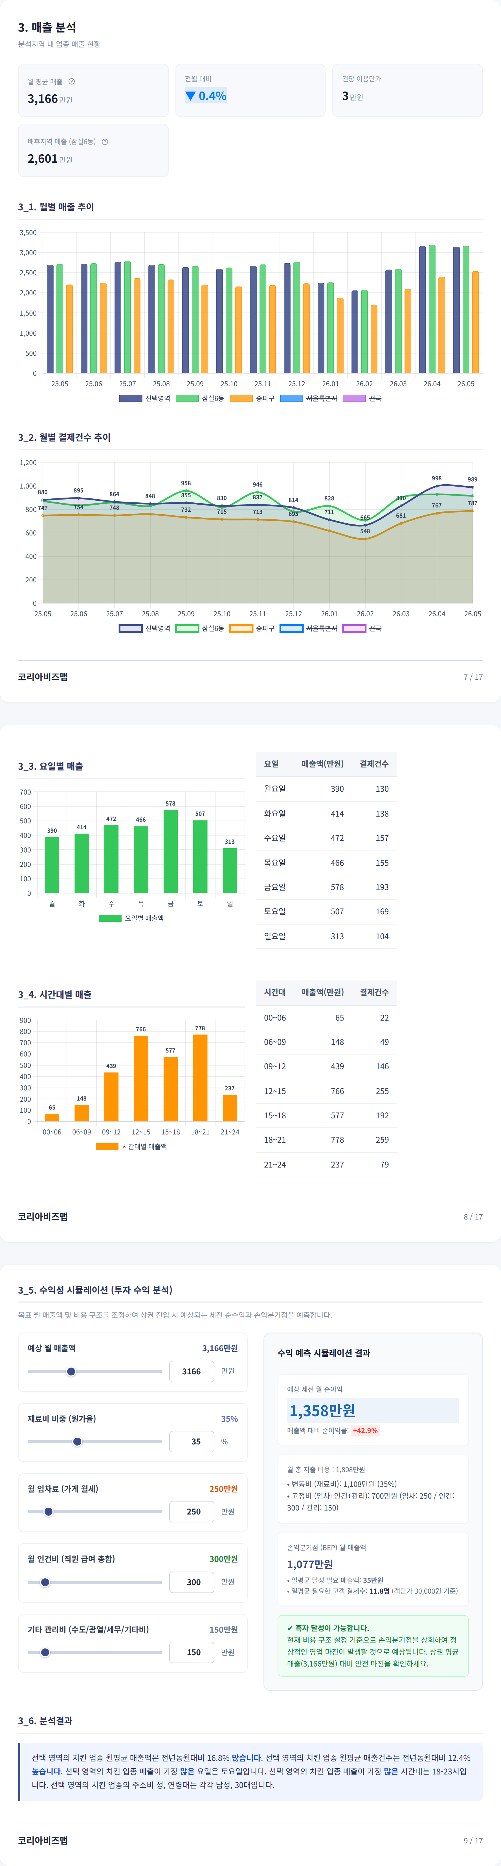Select the 00~06 table row

(x=326, y=1018)
